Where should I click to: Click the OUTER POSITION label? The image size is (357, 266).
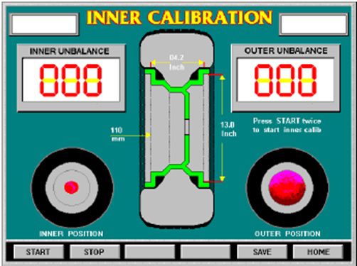coord(287,234)
